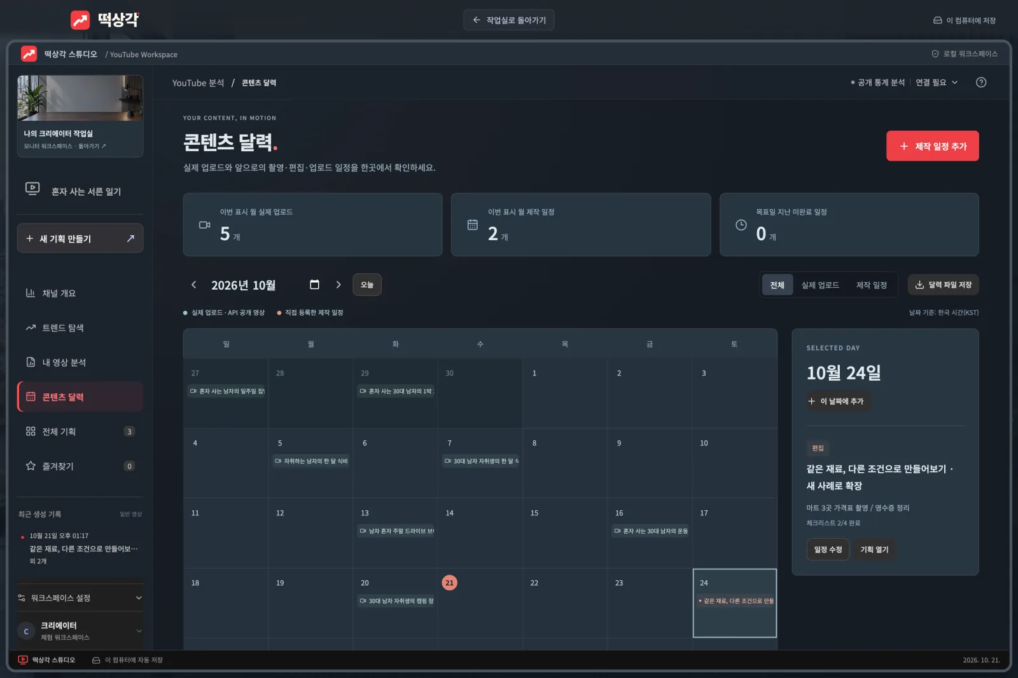Click the 워크스페이스 설정 sliders icon
Image resolution: width=1018 pixels, height=678 pixels.
(x=22, y=598)
